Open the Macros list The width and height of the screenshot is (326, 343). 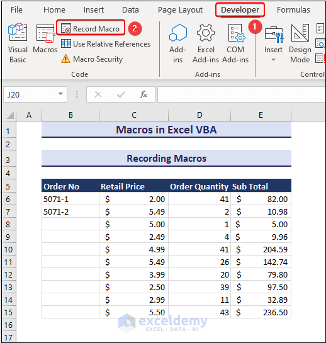[x=45, y=39]
